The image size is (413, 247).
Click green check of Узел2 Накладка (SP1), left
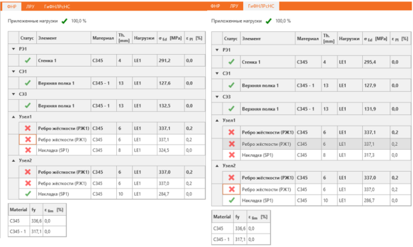(27, 194)
